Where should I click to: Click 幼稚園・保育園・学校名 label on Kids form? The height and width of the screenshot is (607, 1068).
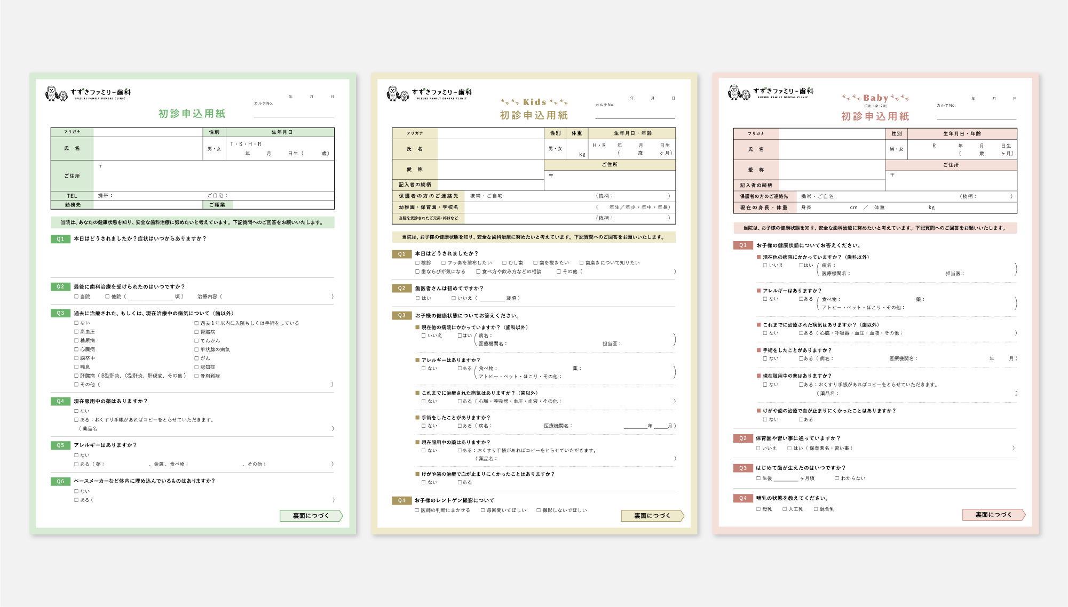429,207
